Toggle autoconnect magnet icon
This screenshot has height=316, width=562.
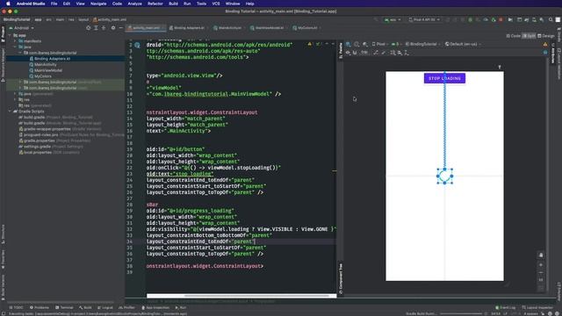point(355,53)
